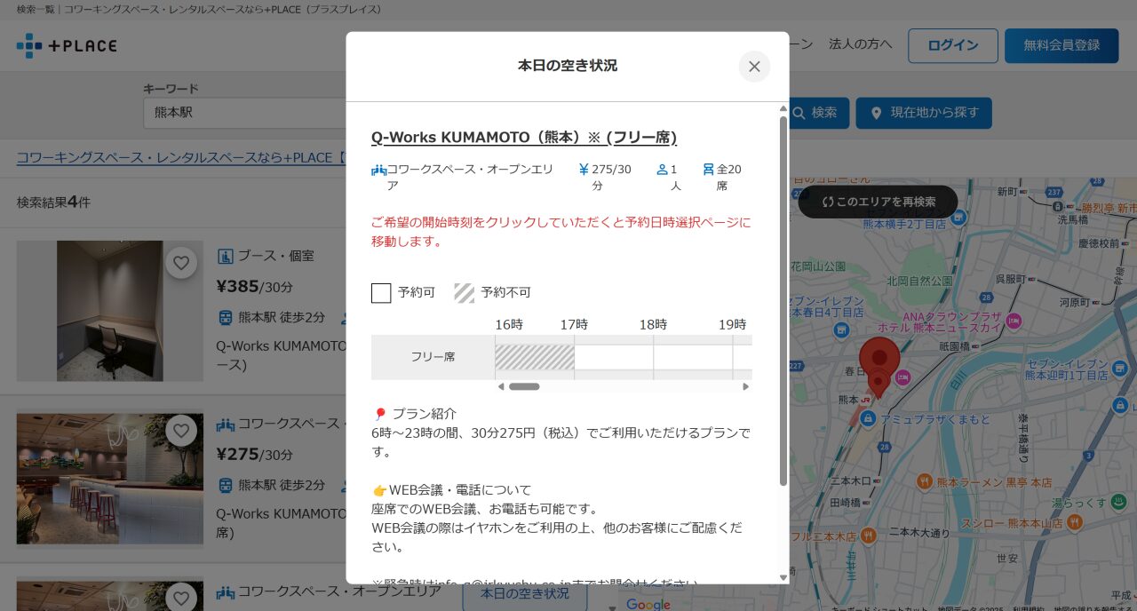Click the ¥385/30分 price text
1137x611 pixels.
255,287
